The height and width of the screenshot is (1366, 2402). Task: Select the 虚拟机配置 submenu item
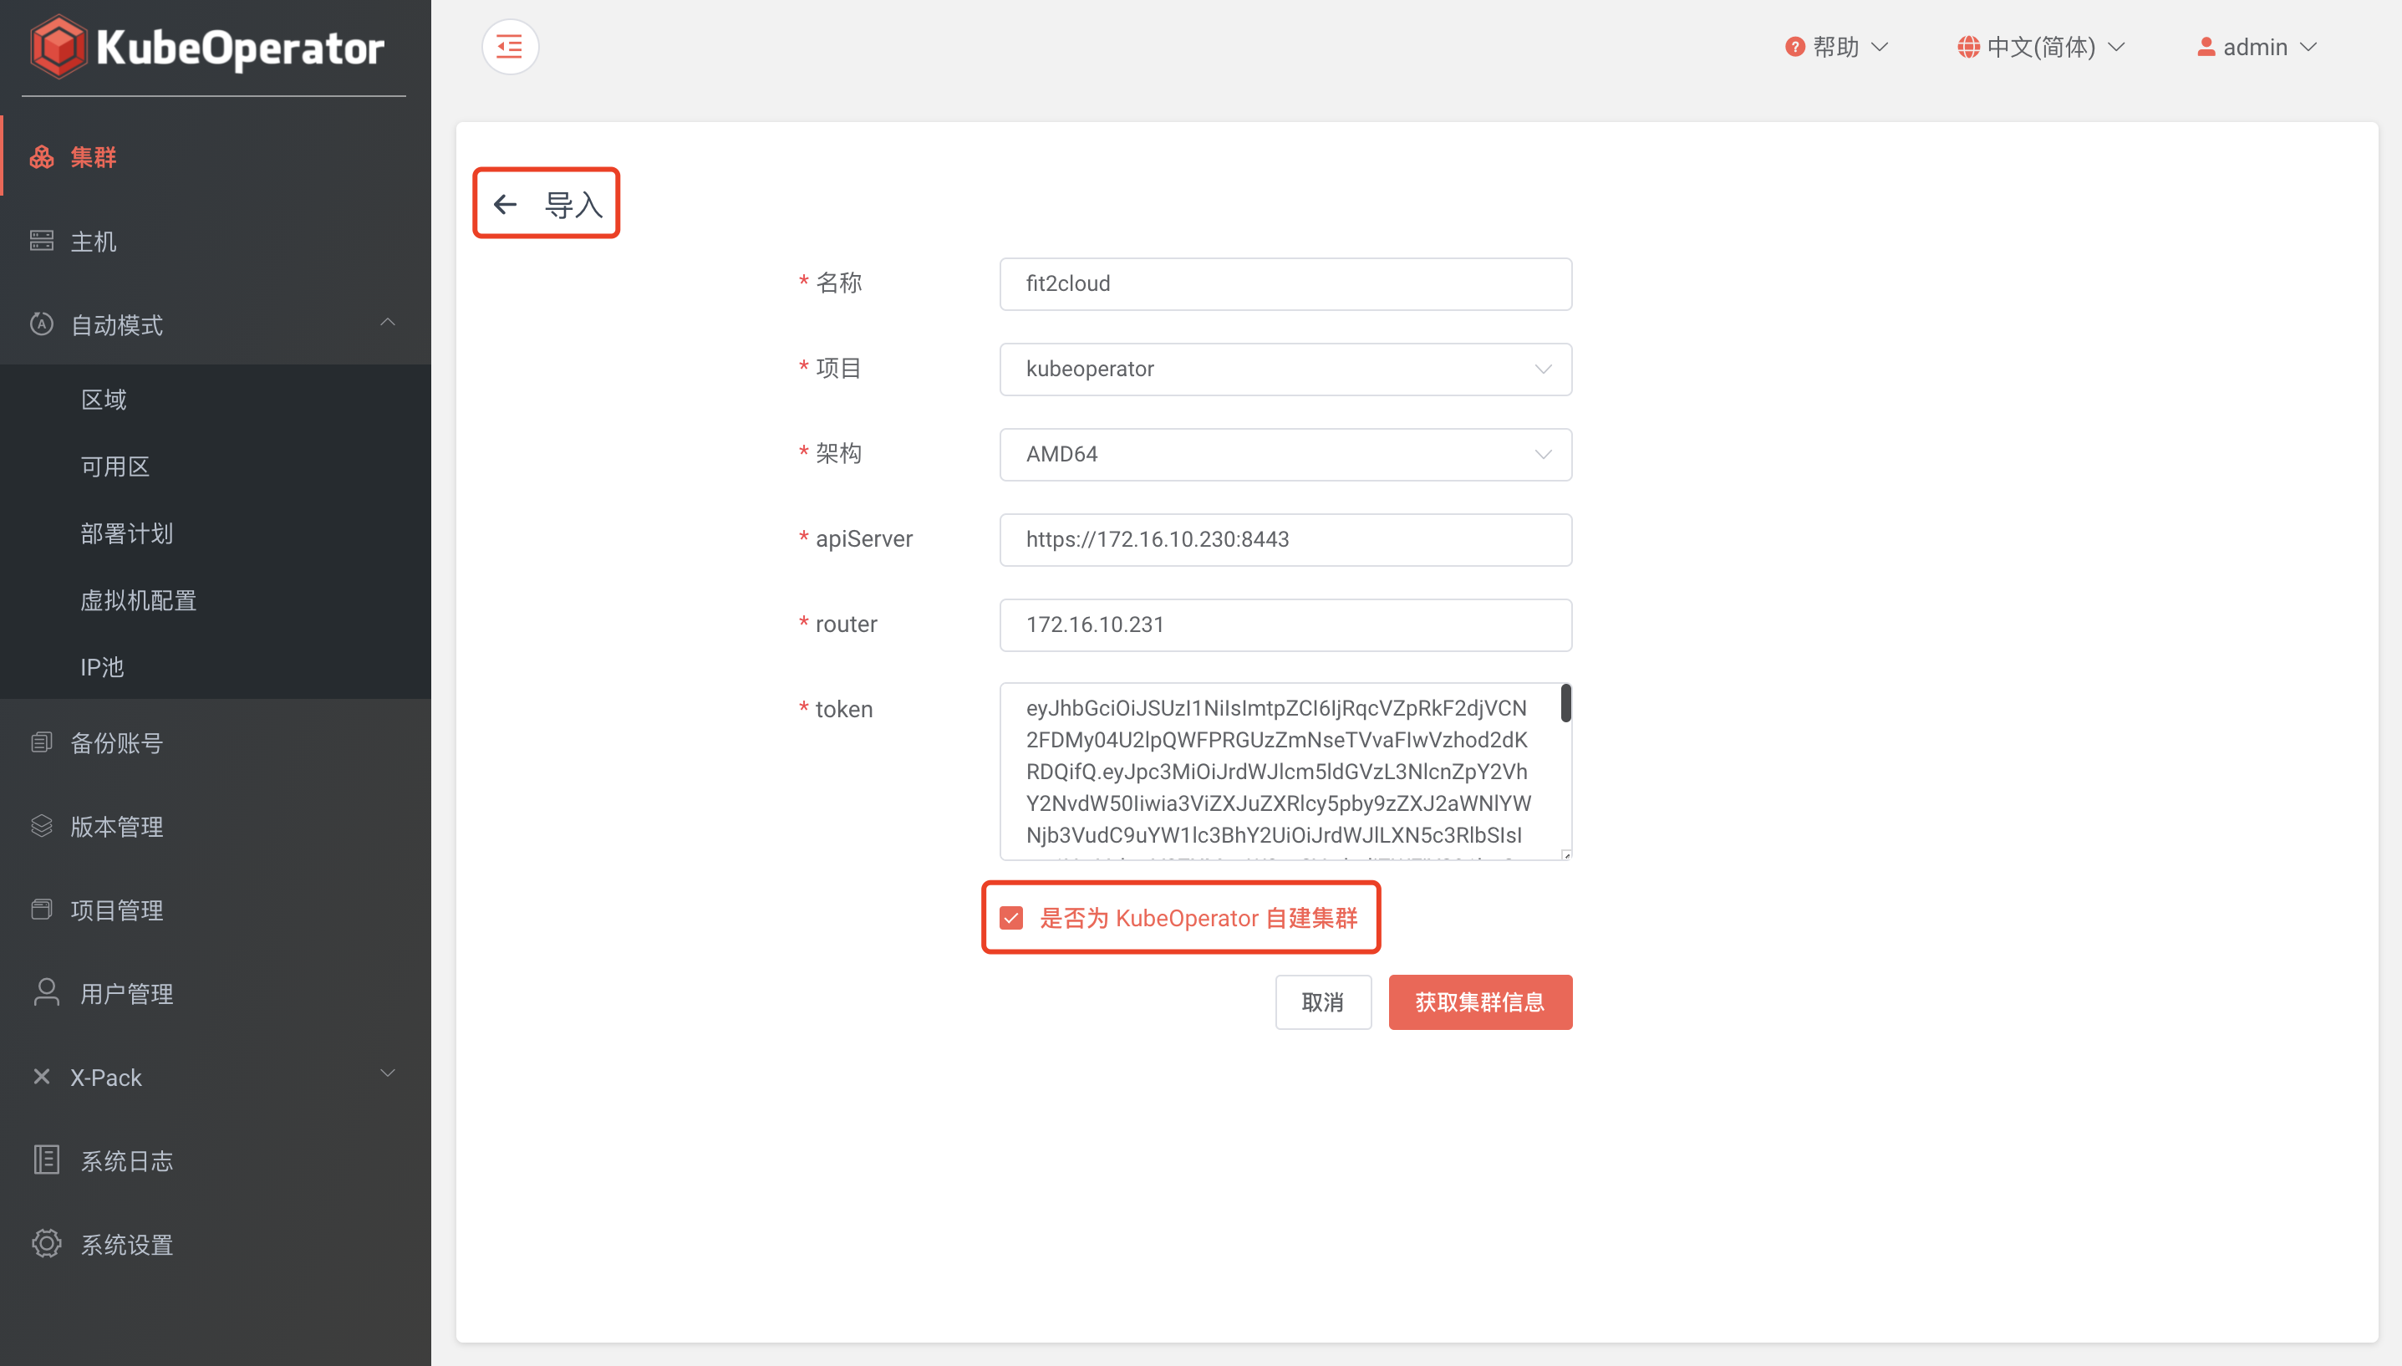pos(216,600)
